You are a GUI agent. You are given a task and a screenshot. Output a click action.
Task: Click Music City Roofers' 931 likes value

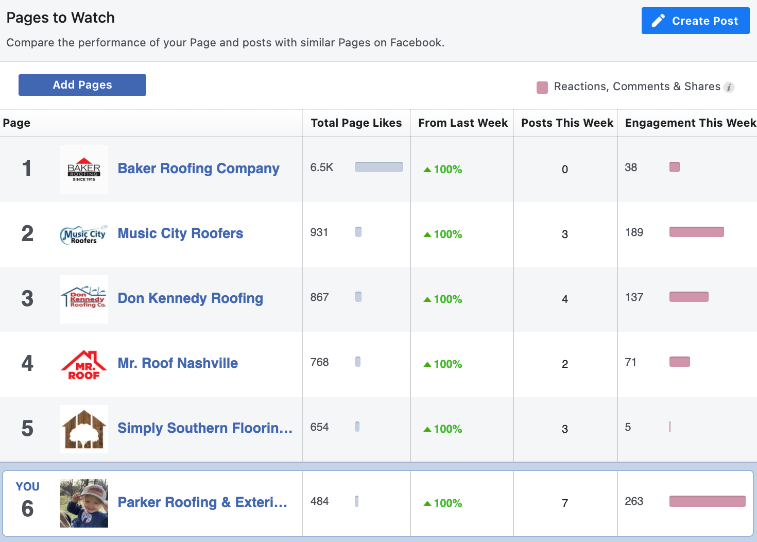319,232
